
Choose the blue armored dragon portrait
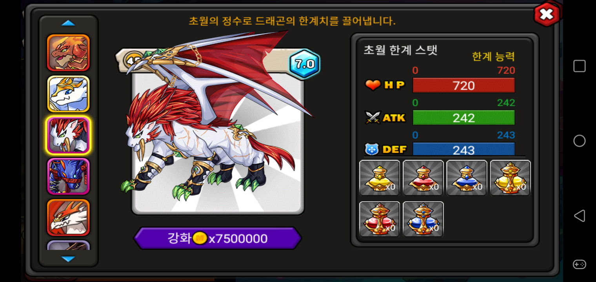pyautogui.click(x=68, y=176)
